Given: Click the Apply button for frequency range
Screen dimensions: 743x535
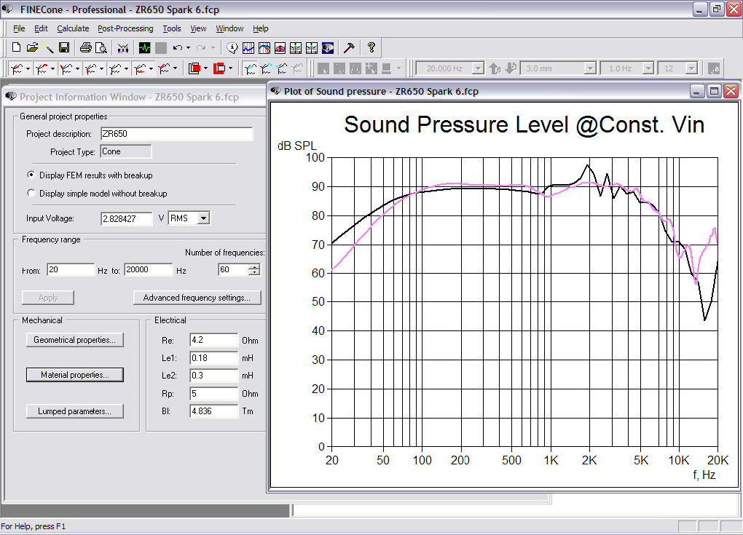Looking at the screenshot, I should (48, 297).
